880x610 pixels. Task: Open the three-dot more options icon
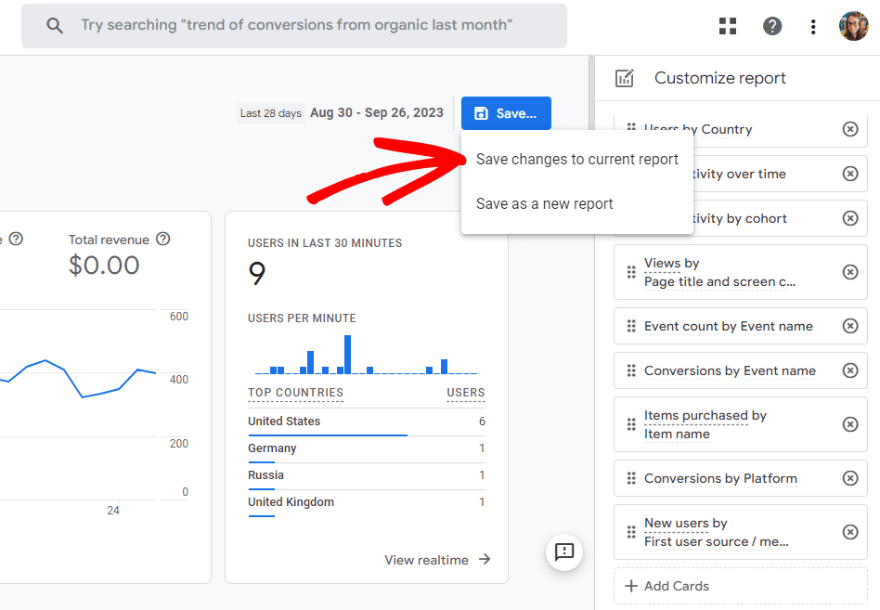[x=813, y=26]
